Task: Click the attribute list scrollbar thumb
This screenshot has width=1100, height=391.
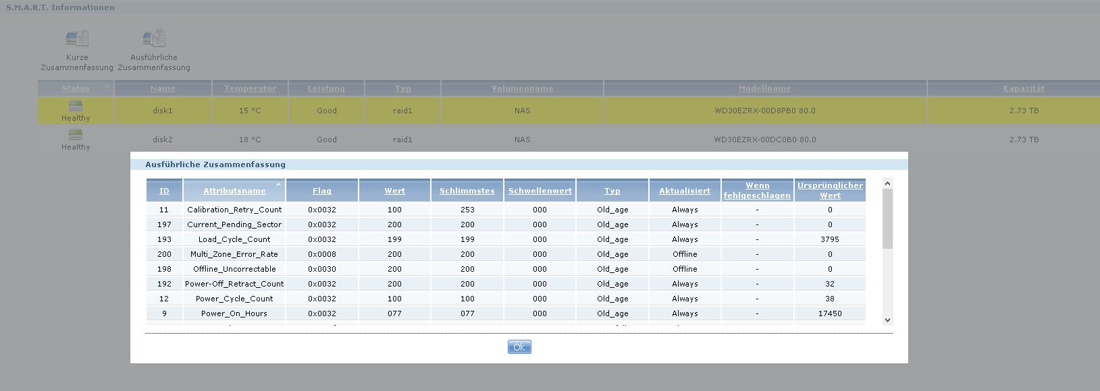Action: pyautogui.click(x=887, y=218)
